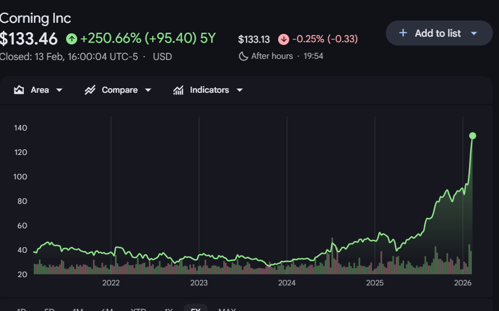Expand the Compare dropdown arrow
The height and width of the screenshot is (311, 499).
[148, 90]
